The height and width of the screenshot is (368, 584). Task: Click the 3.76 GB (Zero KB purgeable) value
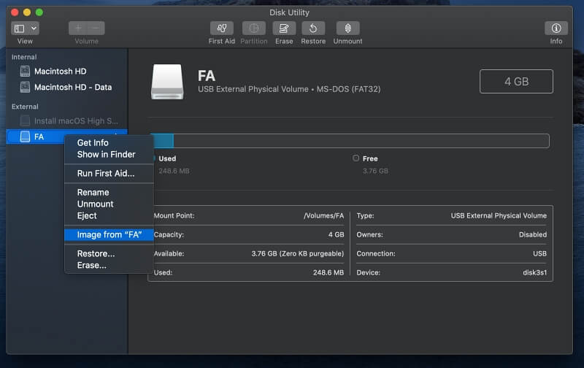pos(298,253)
